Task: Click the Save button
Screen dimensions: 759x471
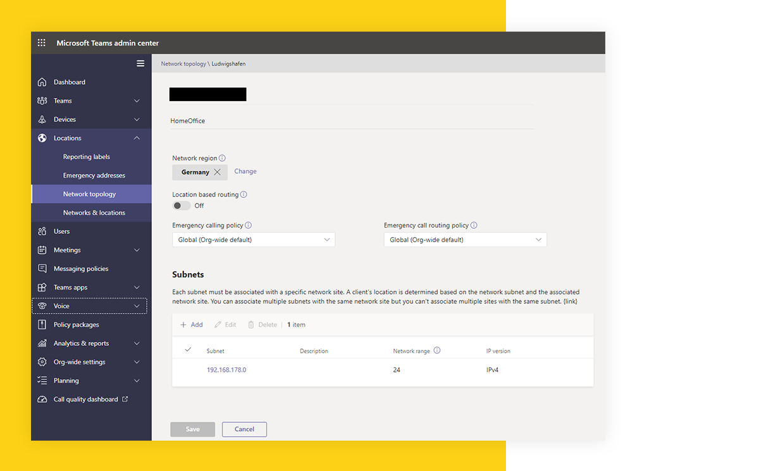Action: coord(193,429)
